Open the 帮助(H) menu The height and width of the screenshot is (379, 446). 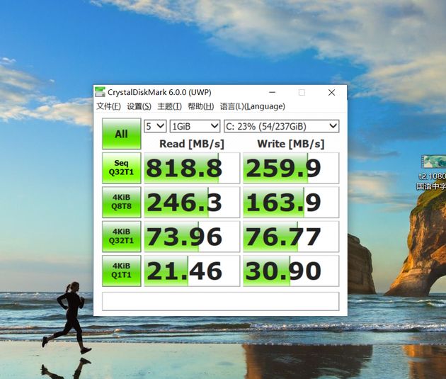200,106
